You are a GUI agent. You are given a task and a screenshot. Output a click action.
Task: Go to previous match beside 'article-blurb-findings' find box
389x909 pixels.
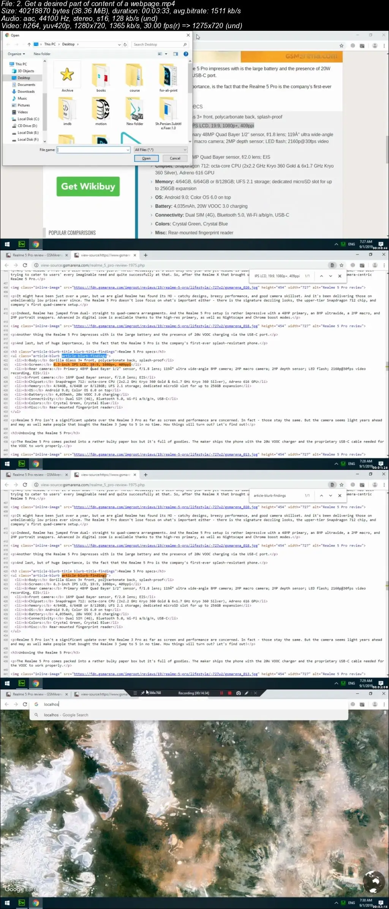coord(321,496)
